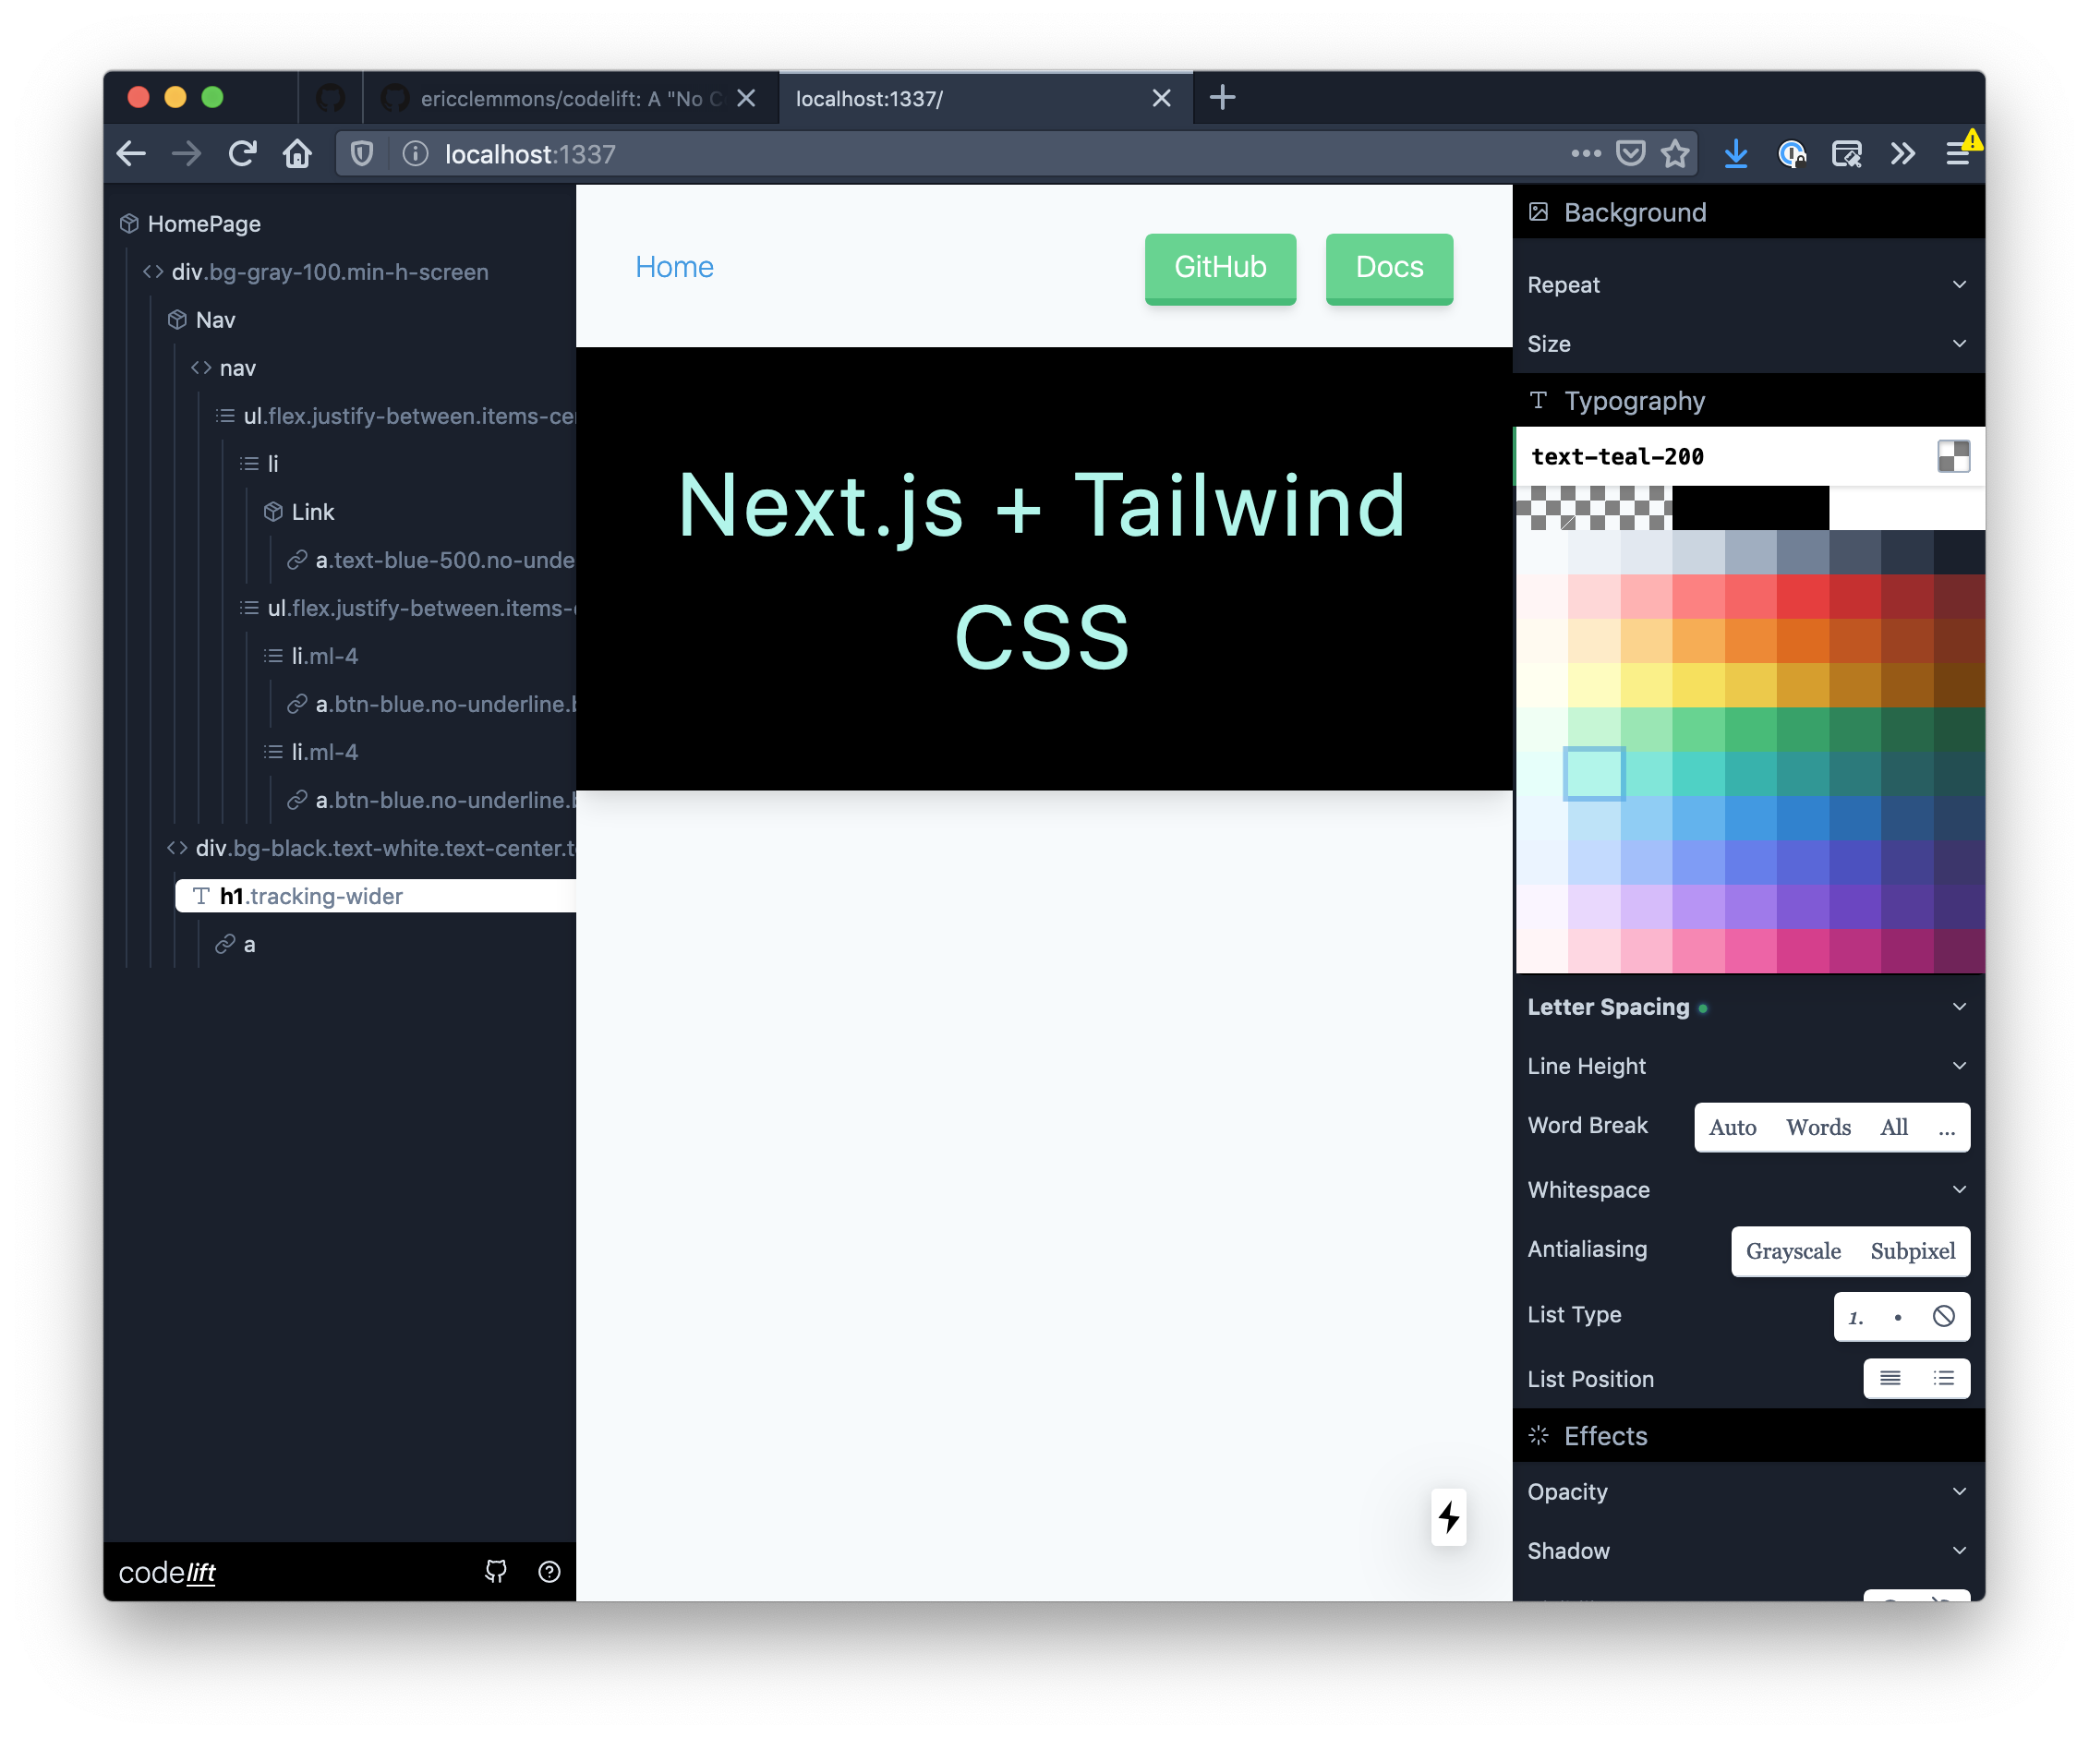The image size is (2089, 1738).
Task: Switch to the pinned GitHub tab
Action: pyautogui.click(x=331, y=98)
